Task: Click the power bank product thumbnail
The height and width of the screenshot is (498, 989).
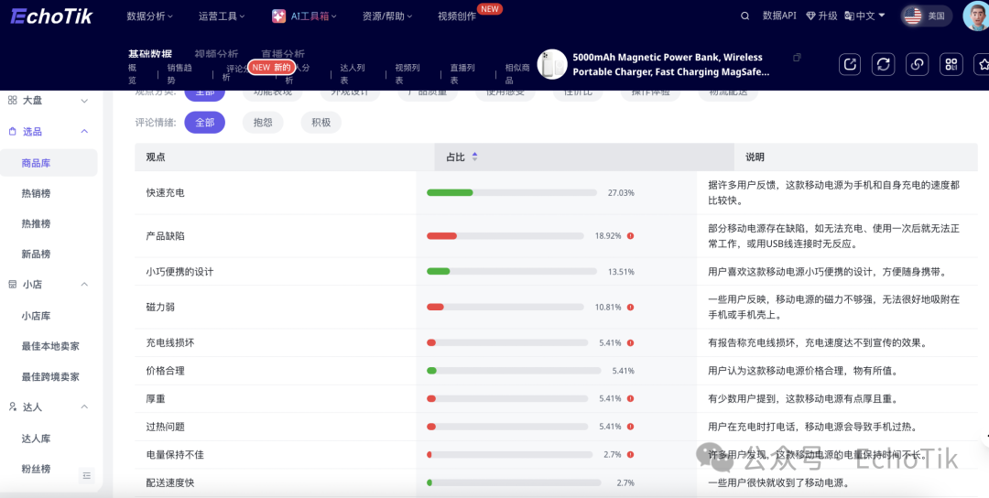Action: (x=552, y=64)
